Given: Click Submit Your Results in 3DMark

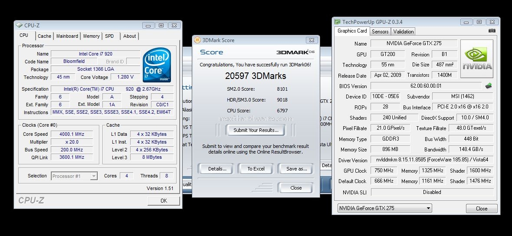Looking at the screenshot, I should click(256, 130).
